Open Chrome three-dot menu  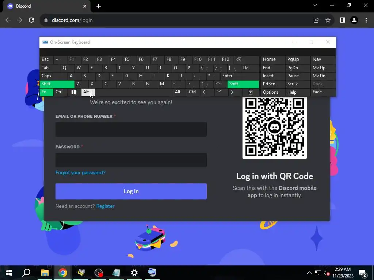[x=366, y=20]
